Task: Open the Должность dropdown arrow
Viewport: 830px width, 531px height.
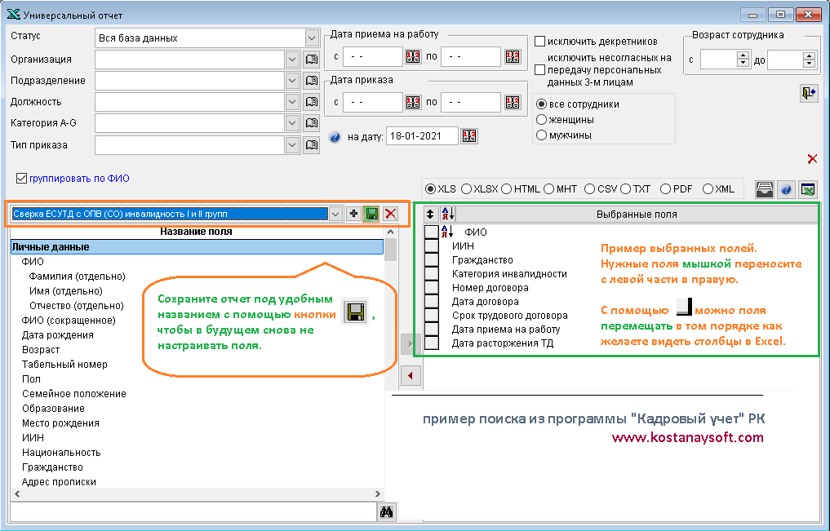Action: tap(292, 101)
